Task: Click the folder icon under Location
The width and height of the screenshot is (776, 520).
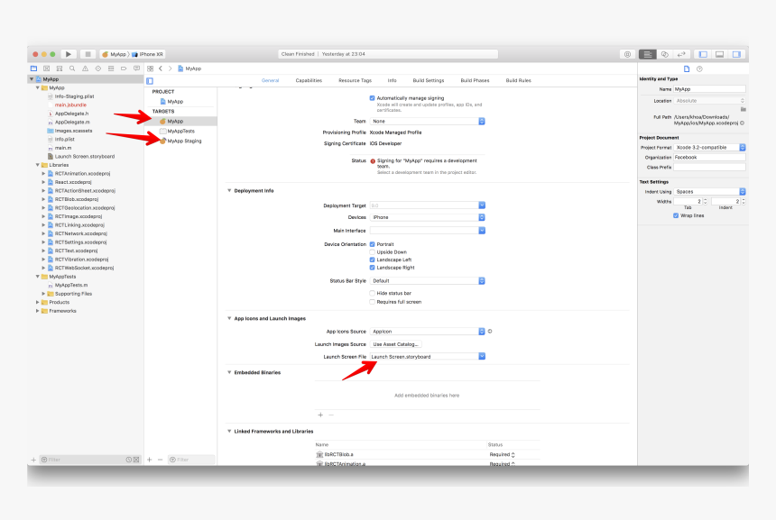Action: tap(743, 109)
